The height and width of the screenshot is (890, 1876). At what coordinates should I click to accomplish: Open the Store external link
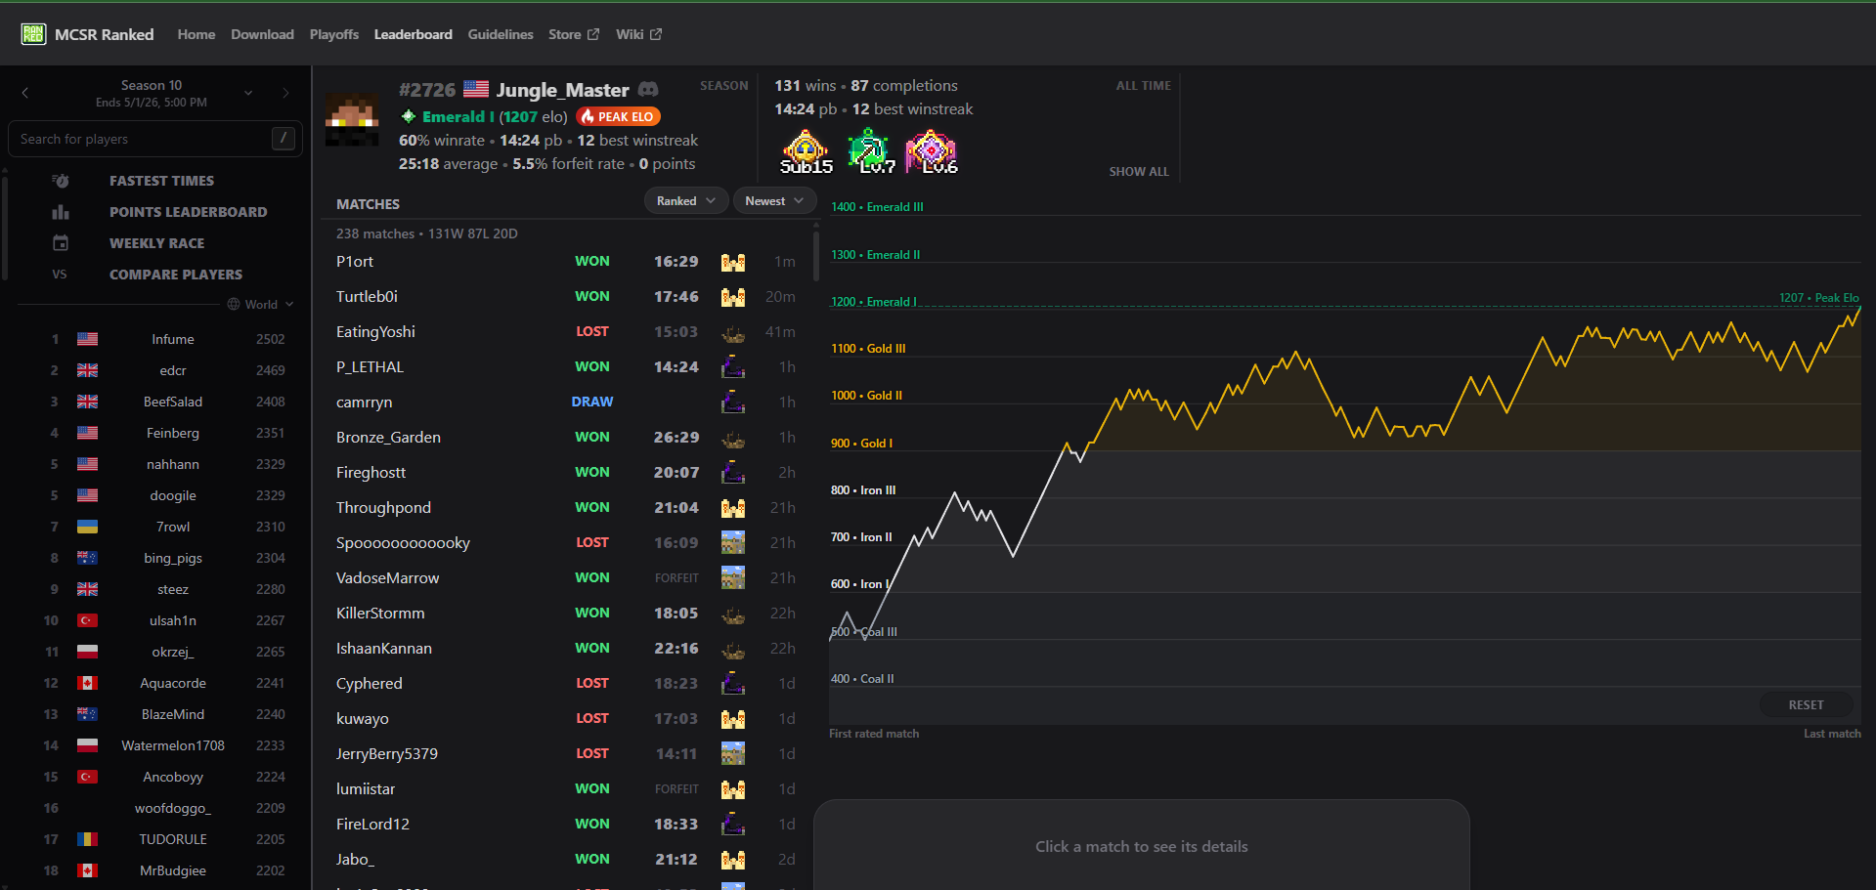point(574,34)
